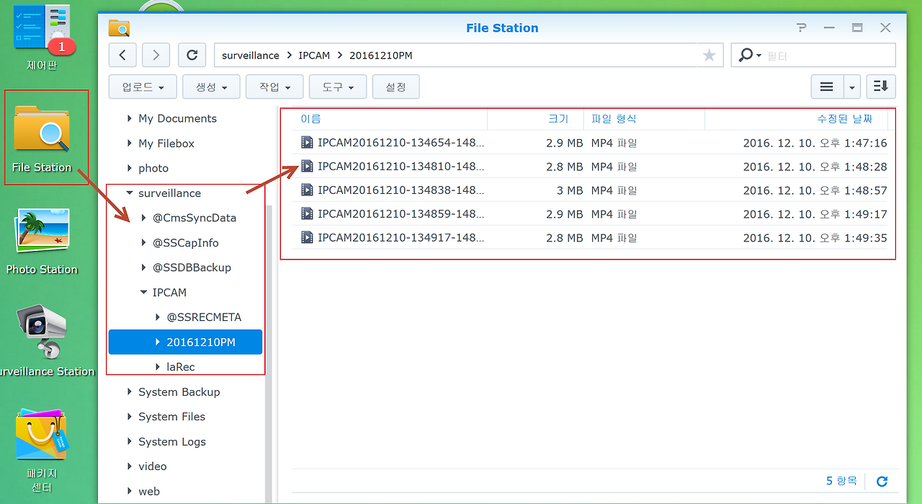Click the video icon of IPCAM20161210-134810 file
This screenshot has width=922, height=504.
[307, 167]
